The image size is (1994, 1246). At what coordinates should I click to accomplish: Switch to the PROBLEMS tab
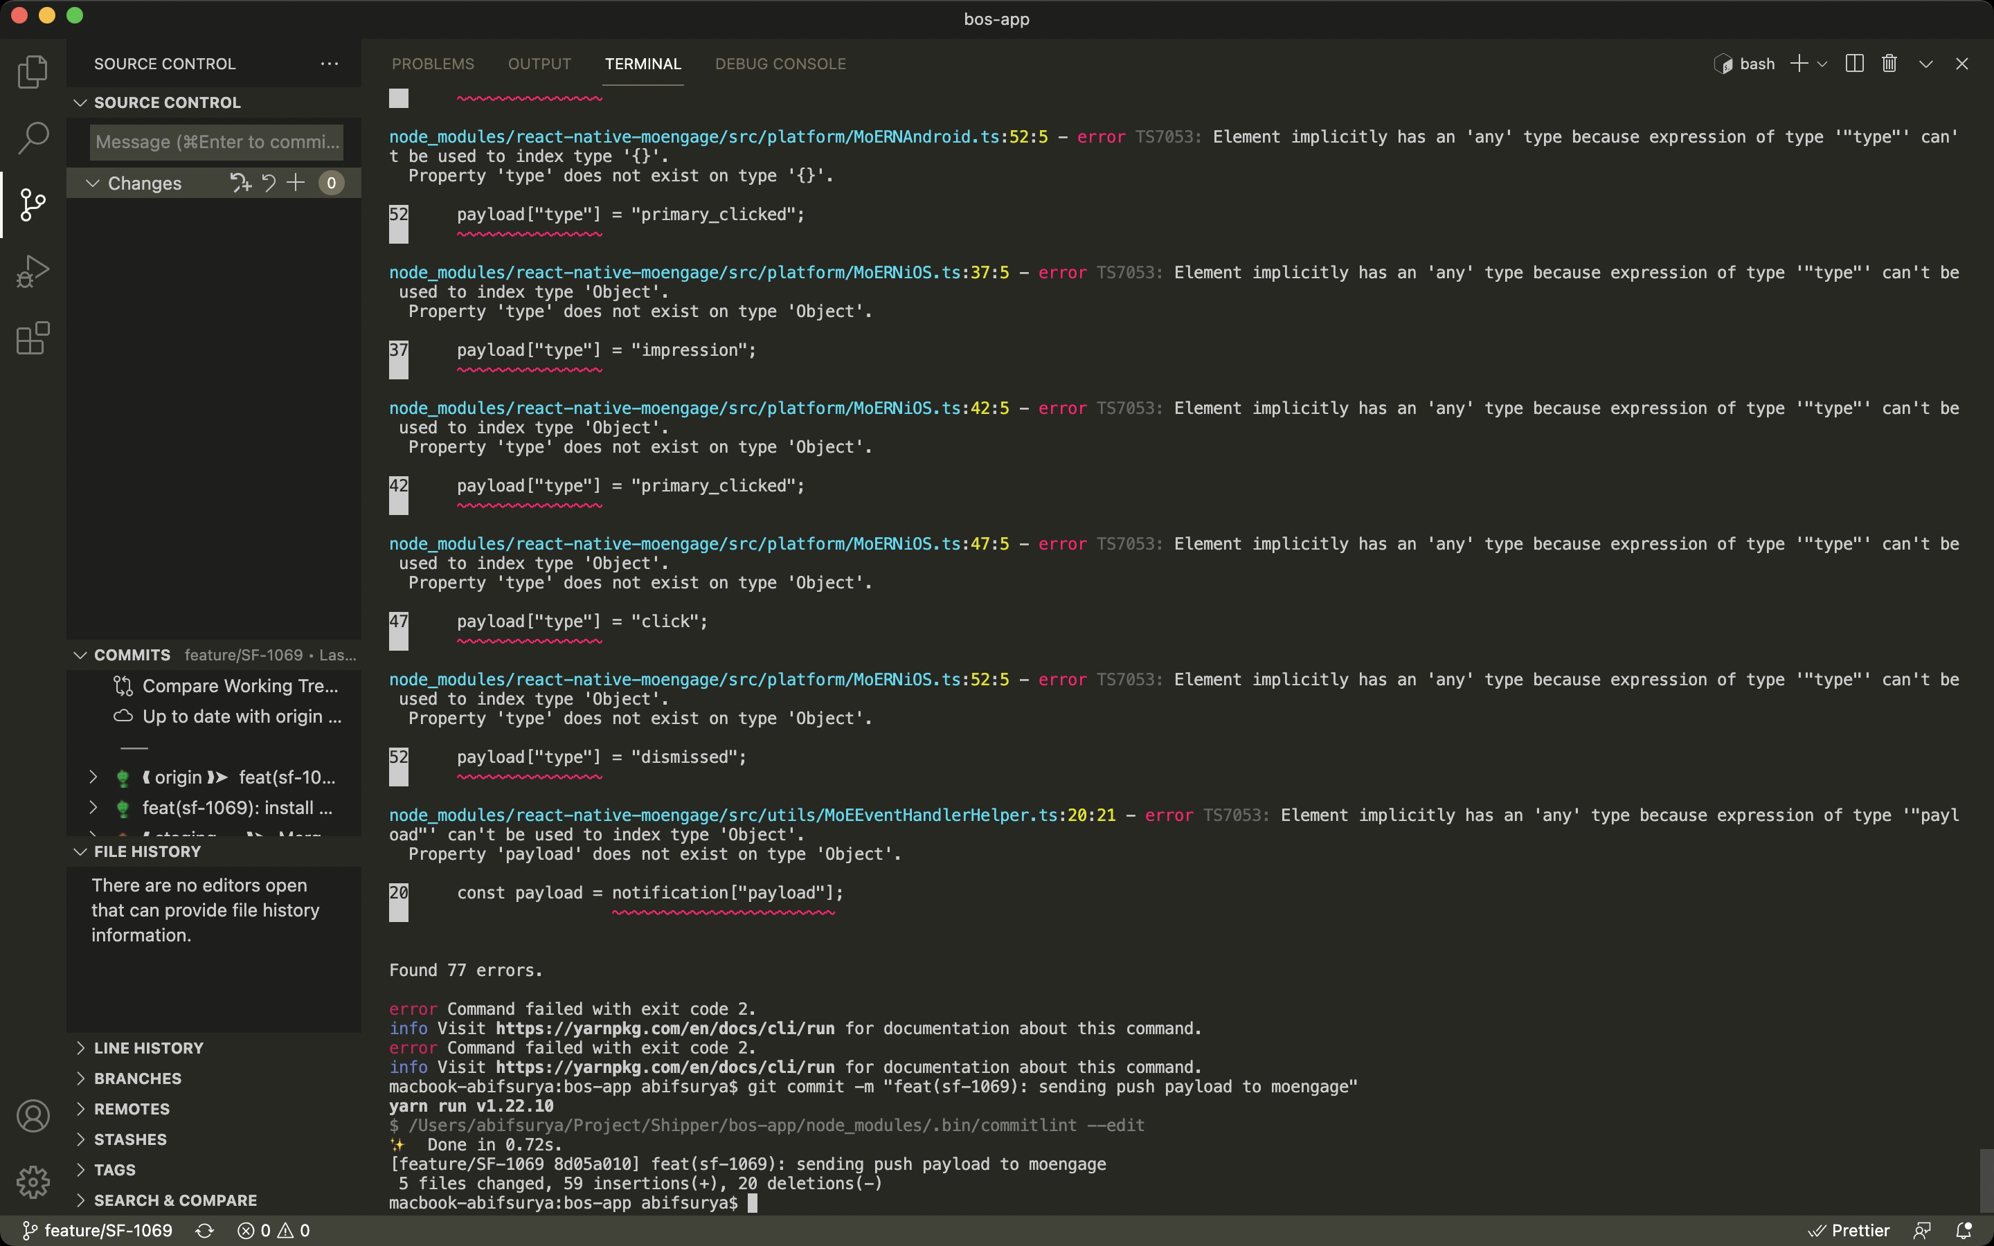click(433, 64)
